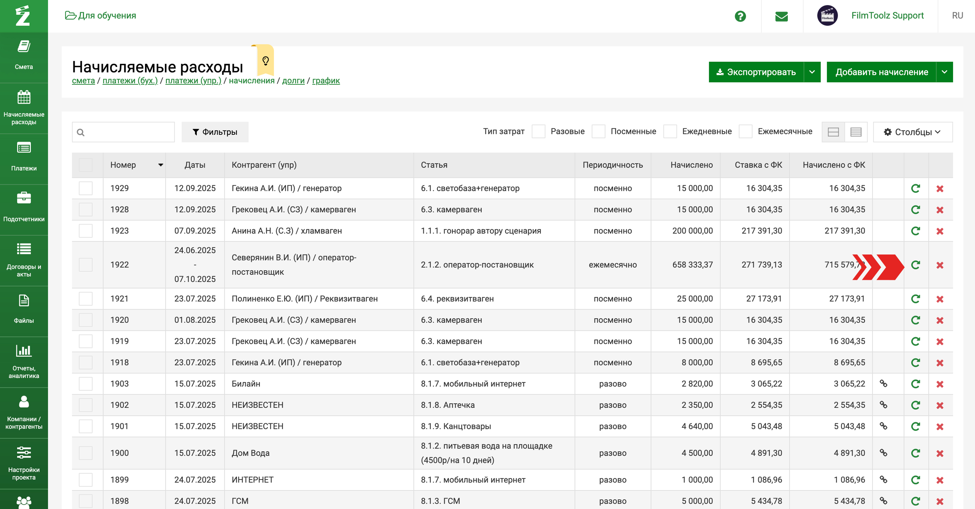Go to the долги tab

tap(293, 81)
